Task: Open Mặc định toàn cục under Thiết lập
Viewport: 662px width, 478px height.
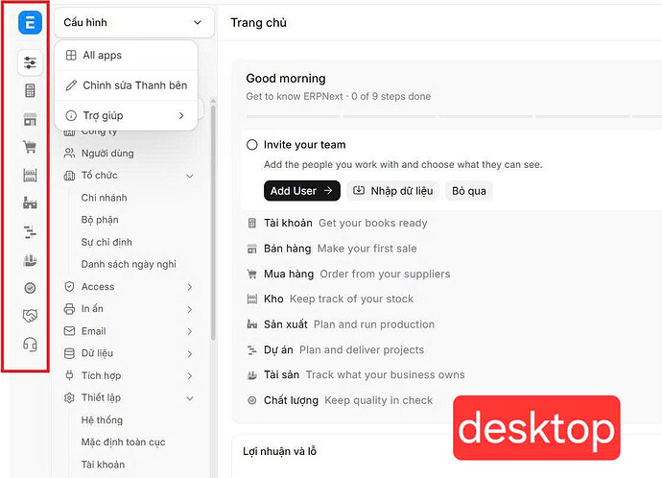Action: 123,442
